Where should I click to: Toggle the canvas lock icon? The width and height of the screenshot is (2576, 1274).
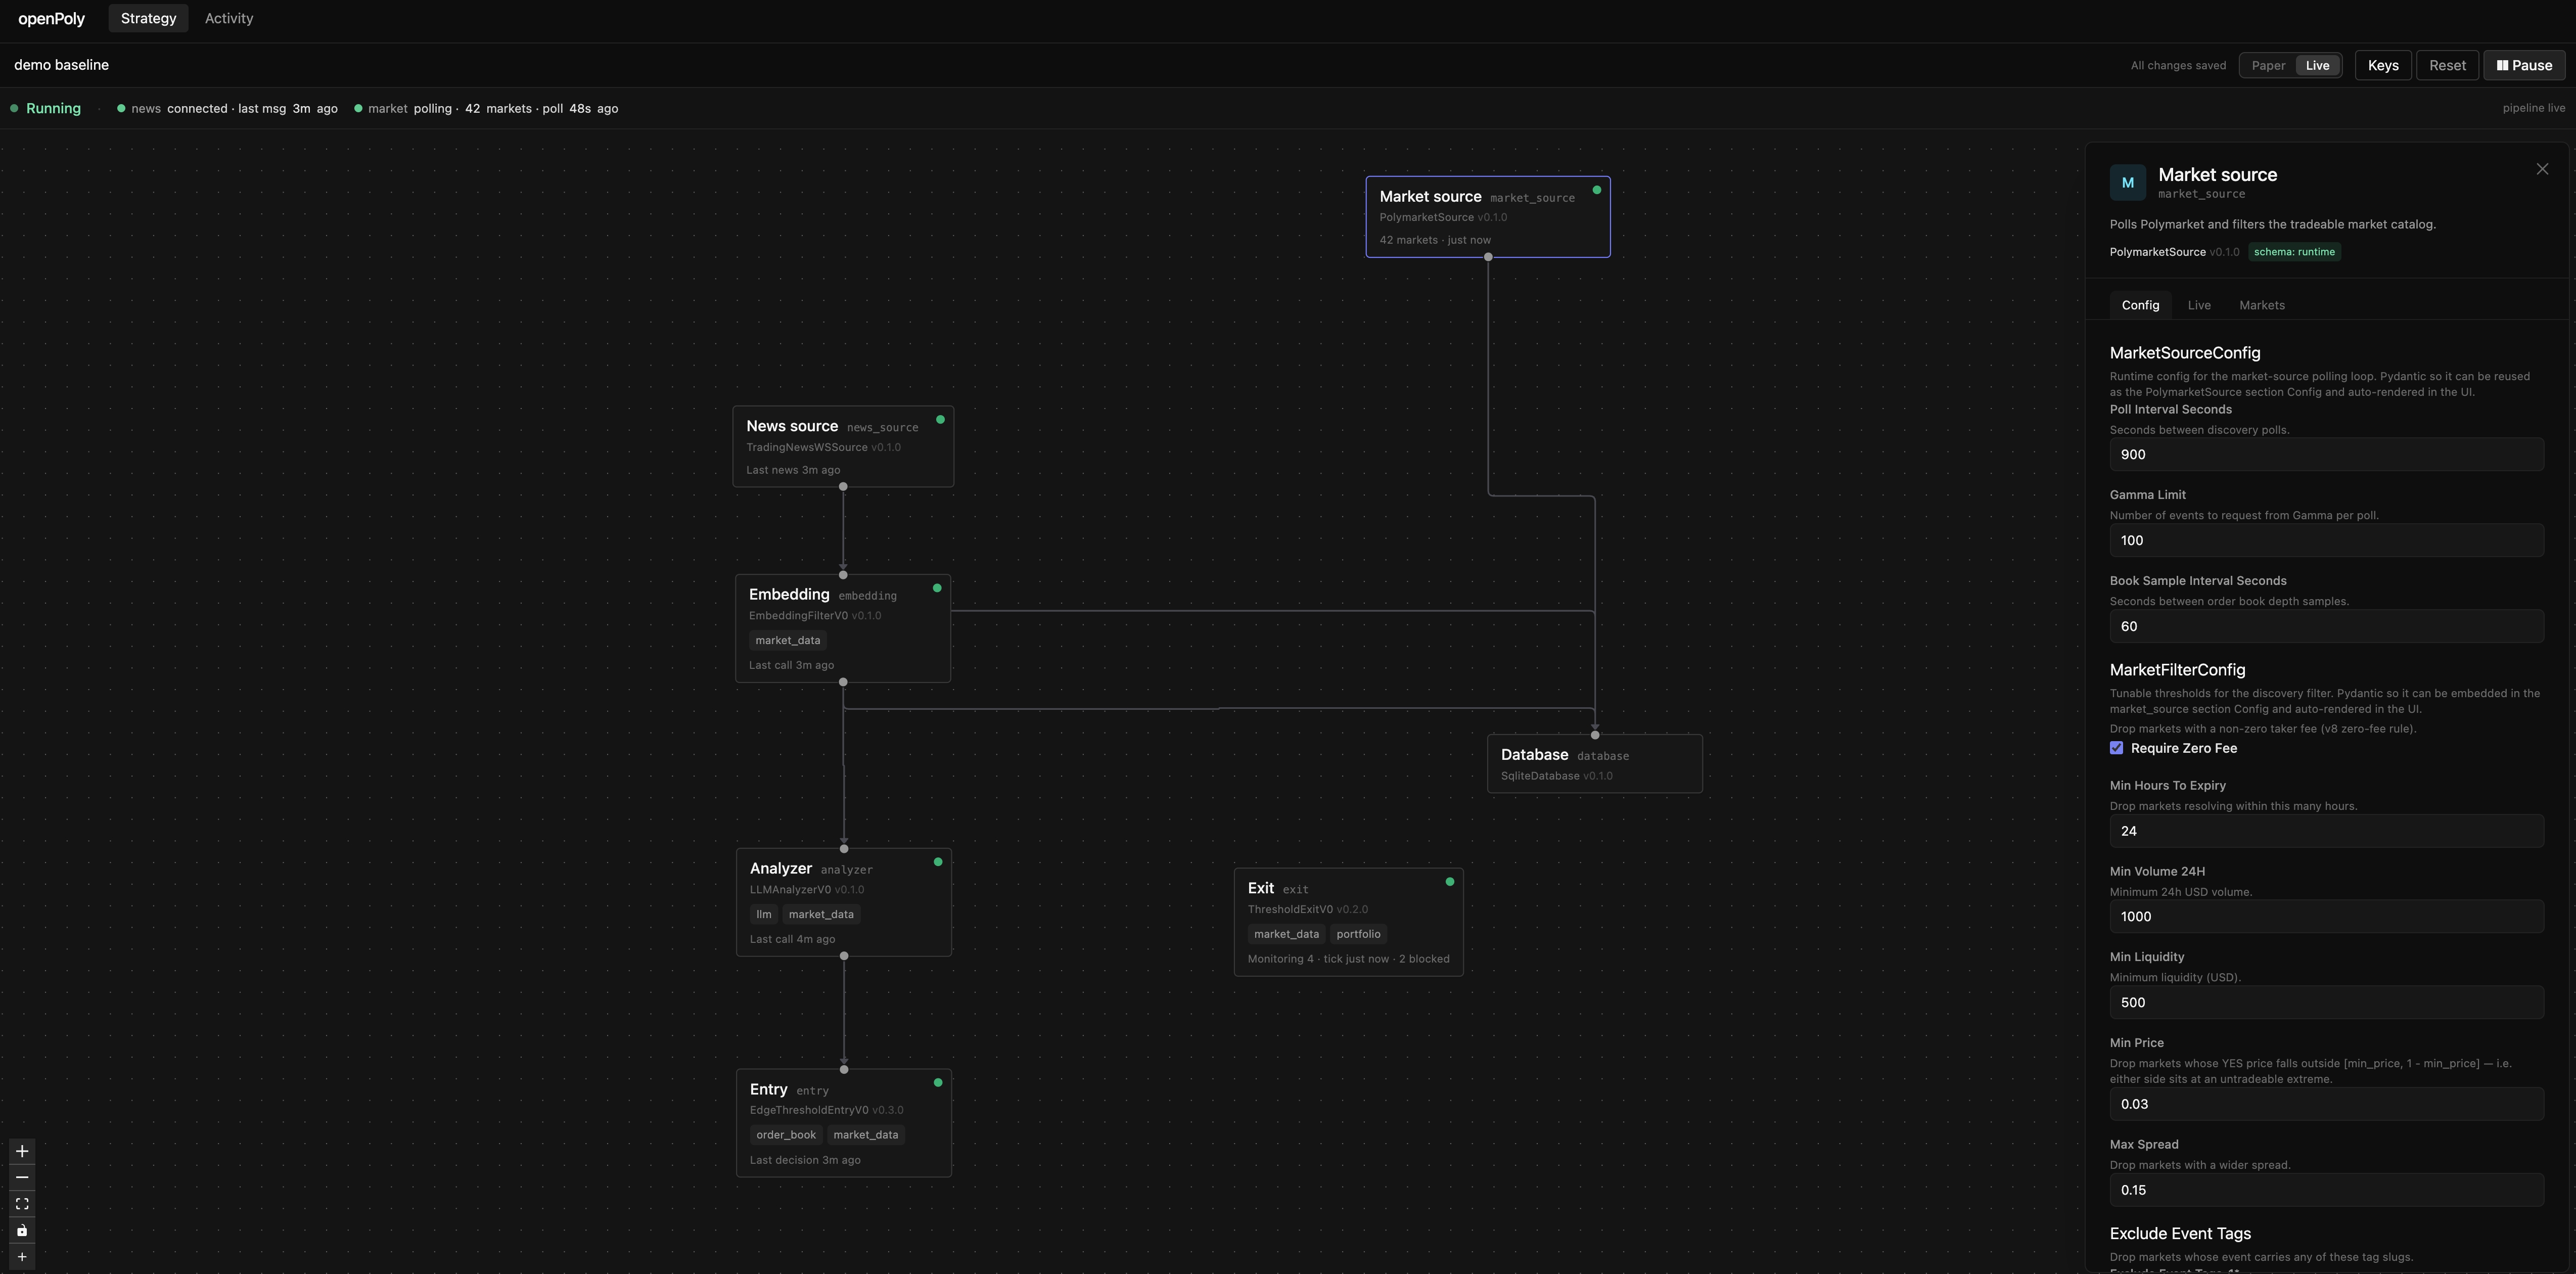pos(22,1230)
